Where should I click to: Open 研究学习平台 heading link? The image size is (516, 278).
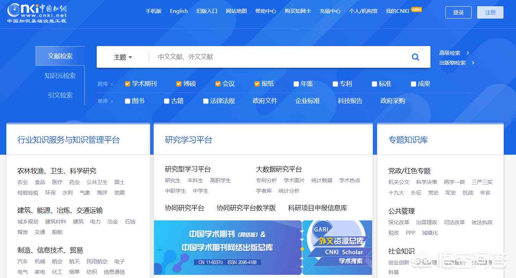[x=189, y=140]
